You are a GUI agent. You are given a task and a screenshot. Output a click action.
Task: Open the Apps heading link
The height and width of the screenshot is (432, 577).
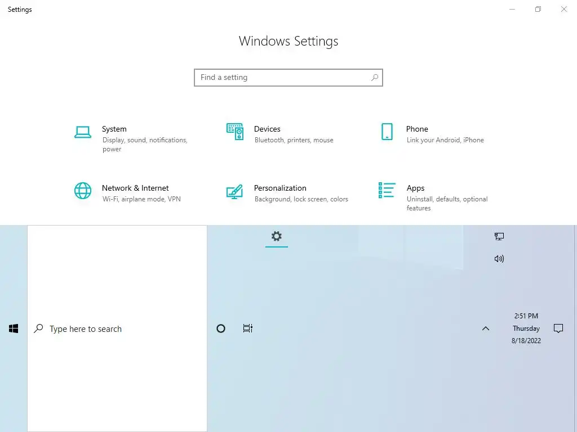(415, 188)
